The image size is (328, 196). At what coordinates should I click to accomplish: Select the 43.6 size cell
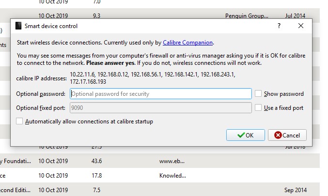tap(97, 161)
